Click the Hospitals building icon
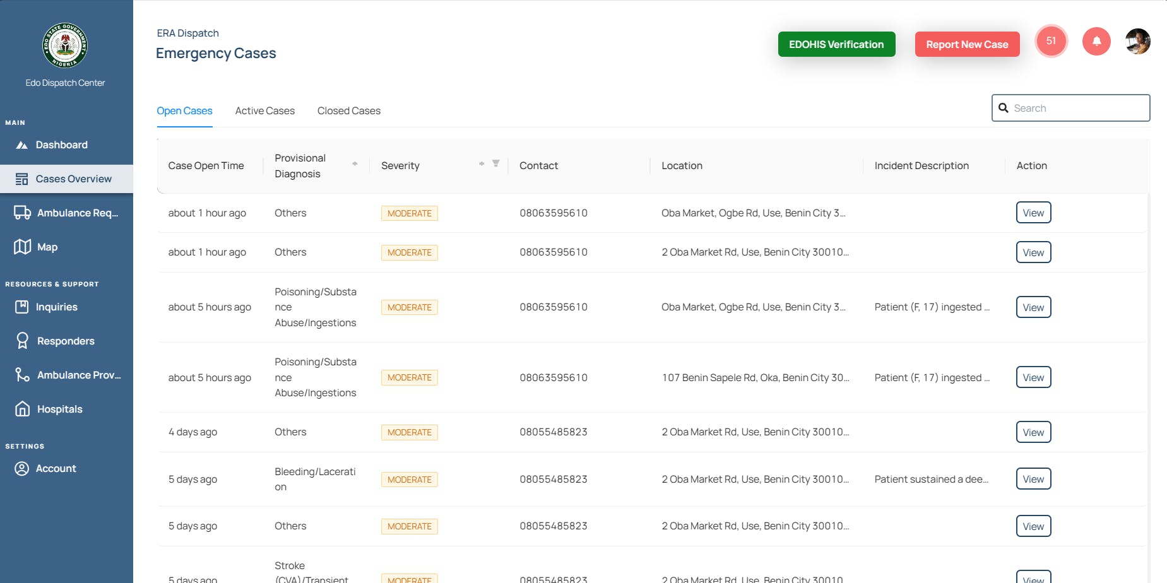Screen dimensions: 1167x583 (23, 409)
